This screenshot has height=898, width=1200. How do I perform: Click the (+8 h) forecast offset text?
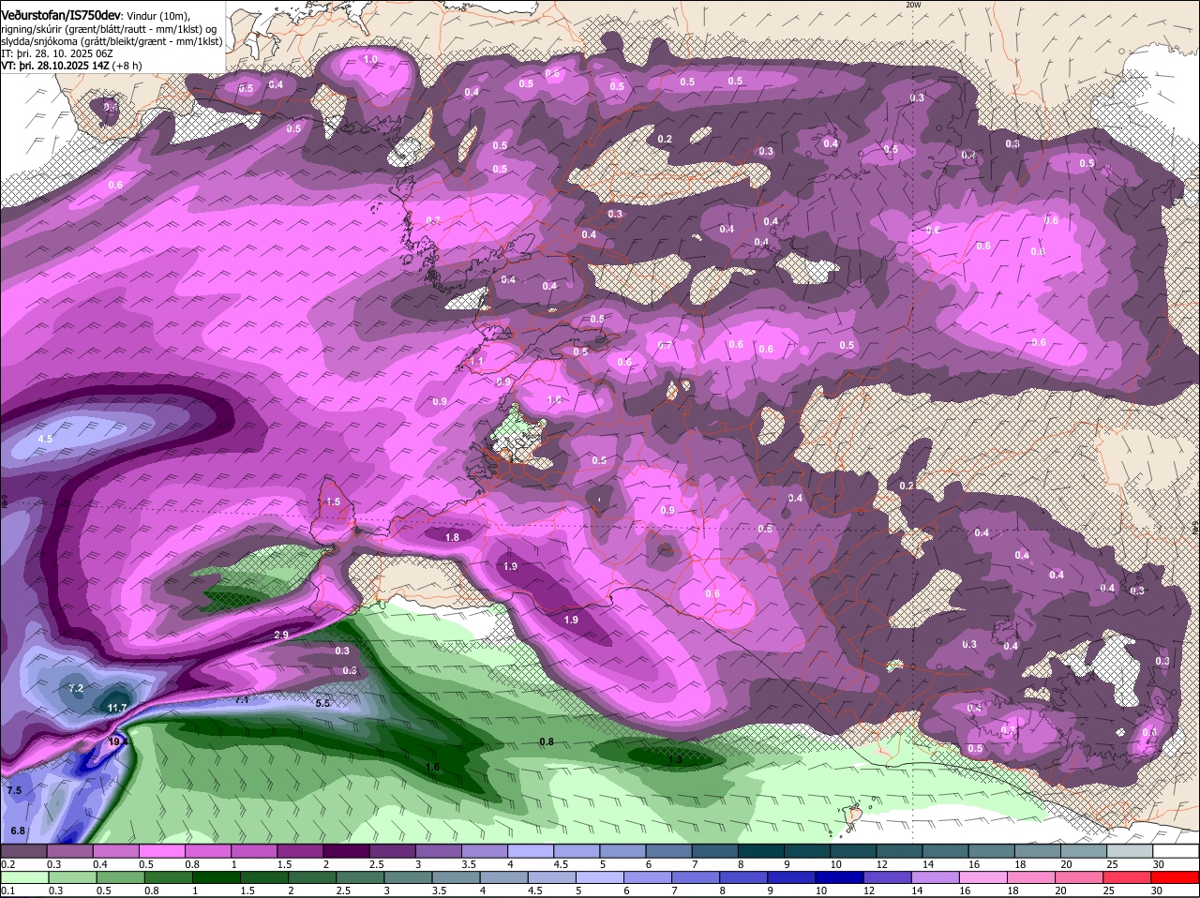[x=127, y=66]
